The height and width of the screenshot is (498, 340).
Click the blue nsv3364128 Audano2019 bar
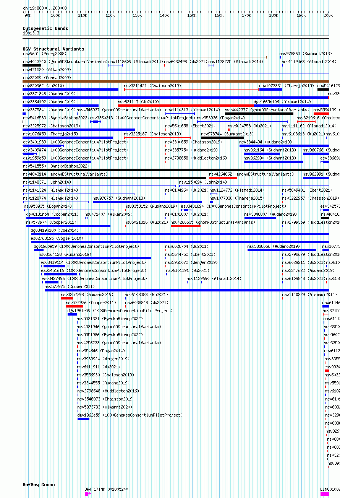(x=95, y=258)
